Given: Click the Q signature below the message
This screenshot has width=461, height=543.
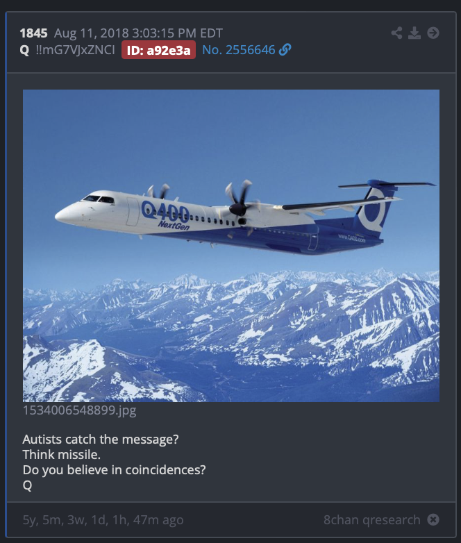Looking at the screenshot, I should tap(27, 485).
